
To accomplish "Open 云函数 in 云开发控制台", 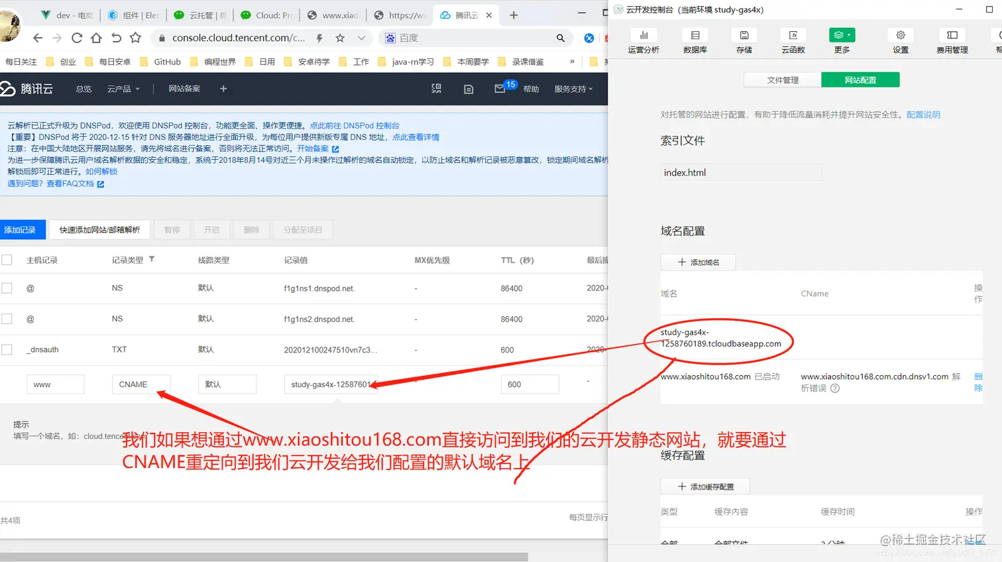I will [793, 41].
